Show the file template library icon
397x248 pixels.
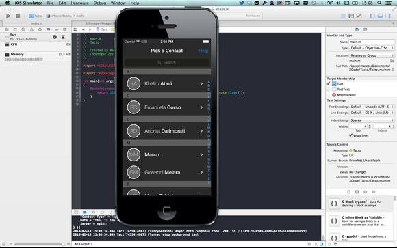click(x=348, y=192)
